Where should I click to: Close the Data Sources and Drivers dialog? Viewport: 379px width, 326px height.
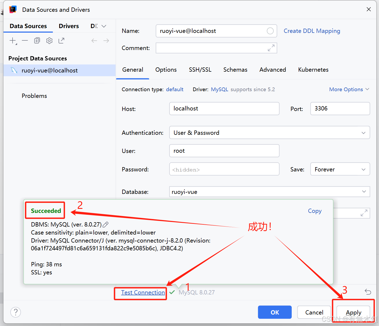point(369,9)
